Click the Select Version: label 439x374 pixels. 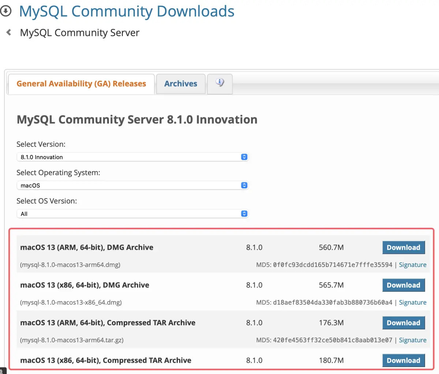[x=41, y=144]
